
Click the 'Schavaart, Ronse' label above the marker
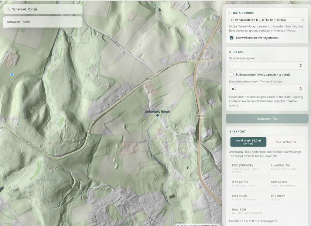158,112
